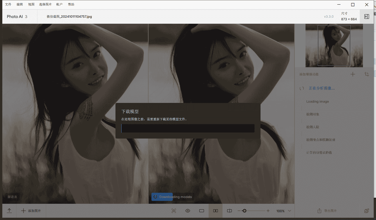Click the face focus capture icon
The width and height of the screenshot is (376, 220).
tap(174, 211)
